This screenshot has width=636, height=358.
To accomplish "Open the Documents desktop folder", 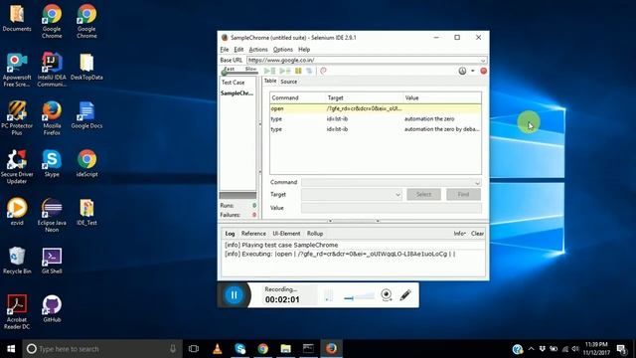I will coord(17,18).
